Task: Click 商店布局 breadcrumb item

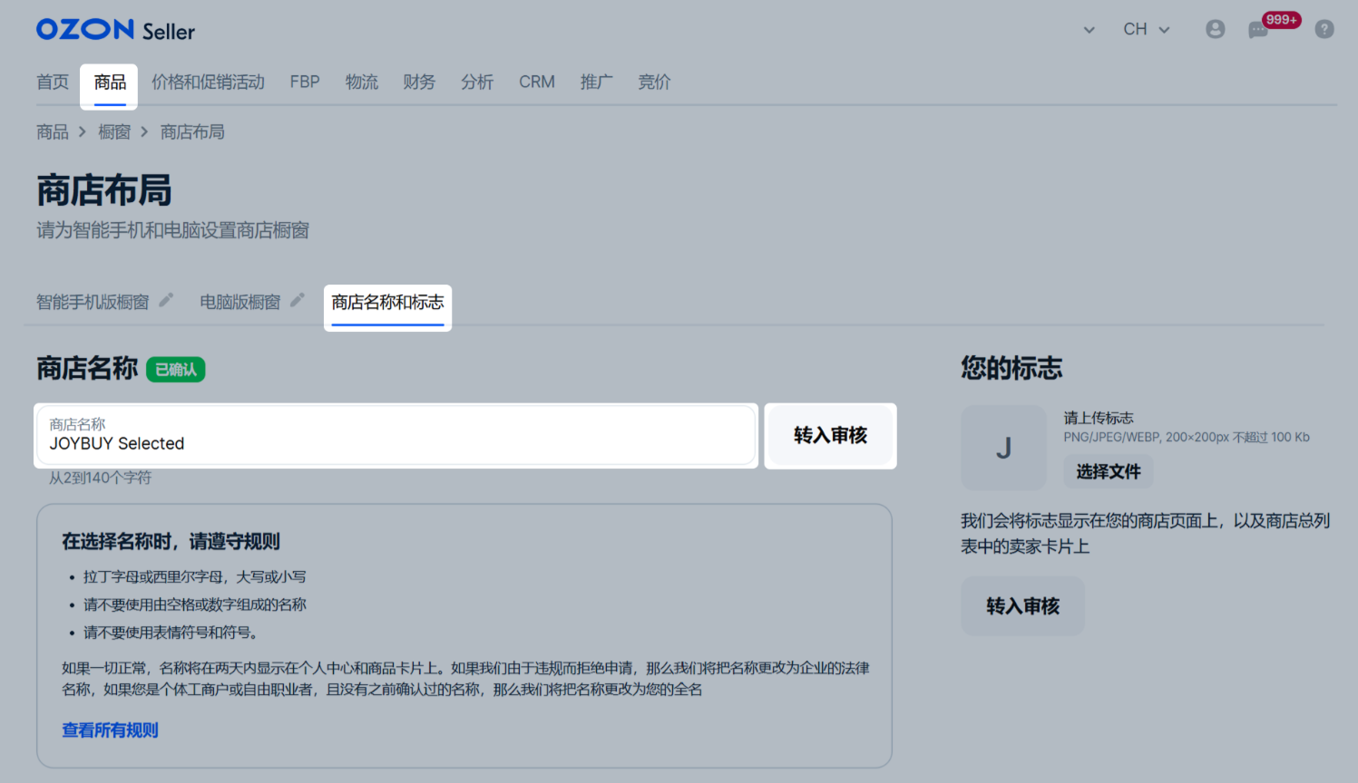Action: tap(192, 132)
